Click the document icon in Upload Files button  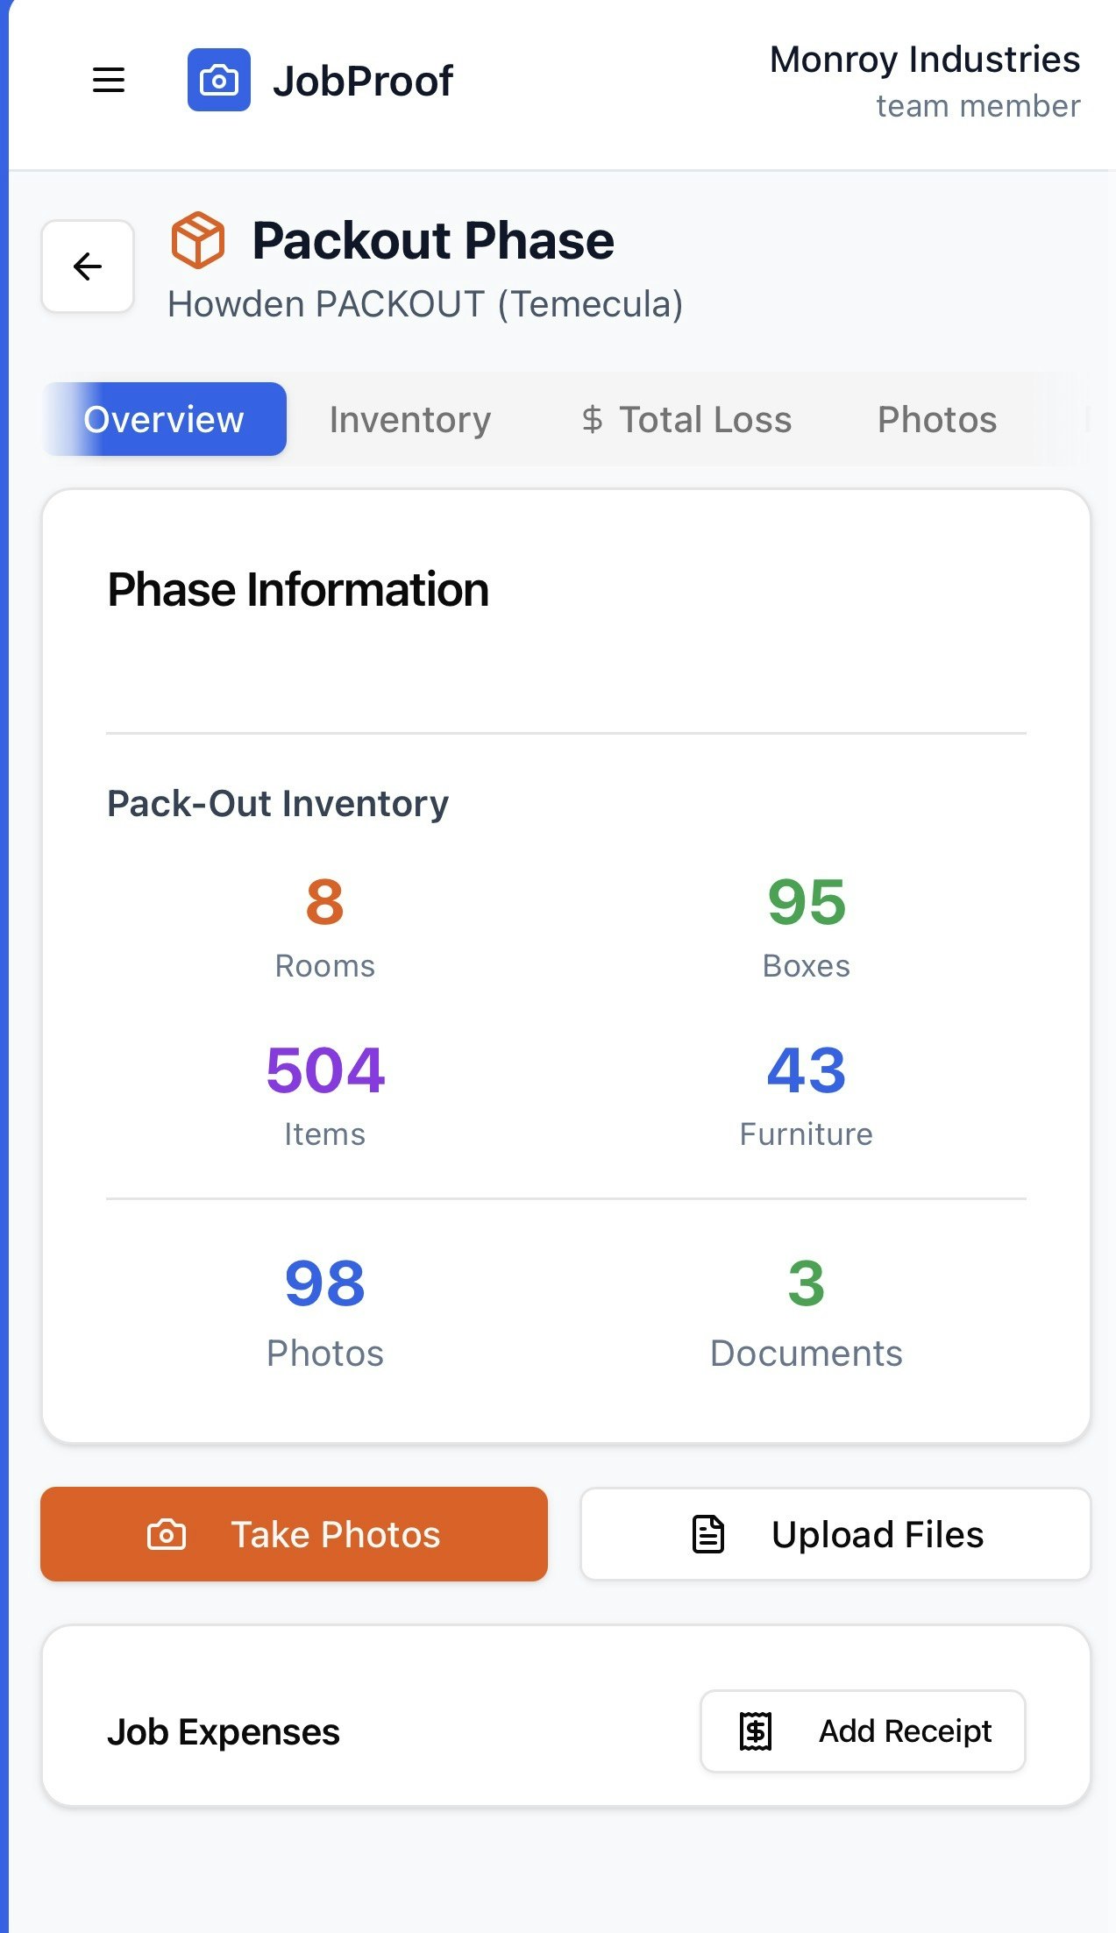coord(707,1533)
